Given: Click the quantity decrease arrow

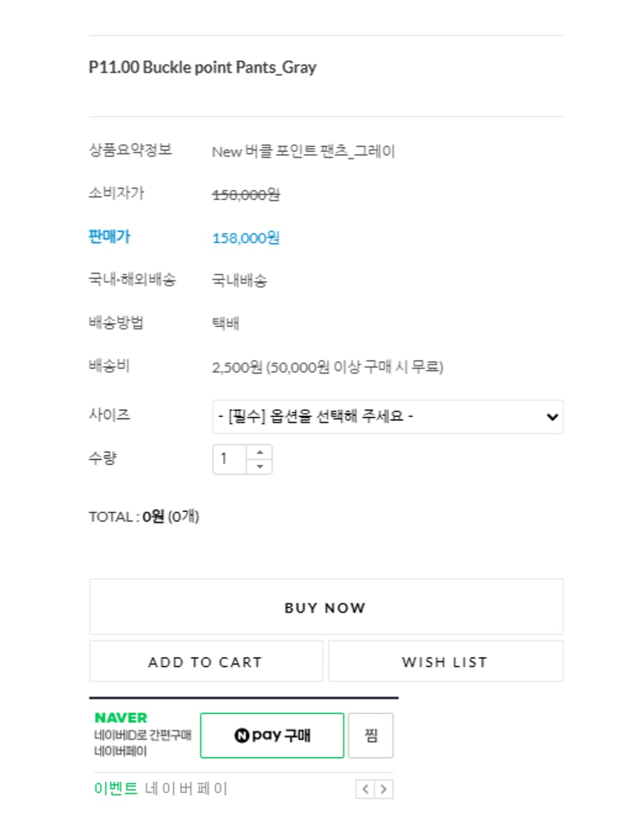Looking at the screenshot, I should point(259,465).
